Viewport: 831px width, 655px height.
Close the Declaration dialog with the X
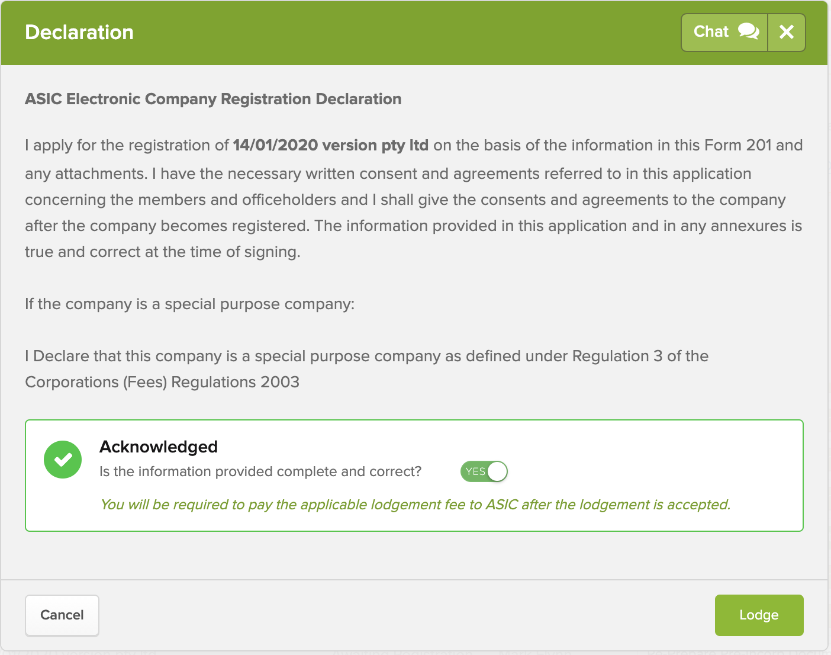[x=787, y=32]
